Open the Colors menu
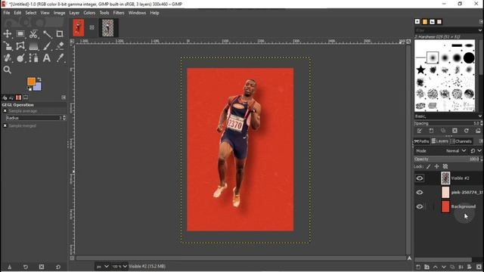This screenshot has height=272, width=484. click(89, 13)
